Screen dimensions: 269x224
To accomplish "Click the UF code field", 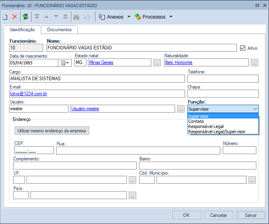I will tap(19, 180).
